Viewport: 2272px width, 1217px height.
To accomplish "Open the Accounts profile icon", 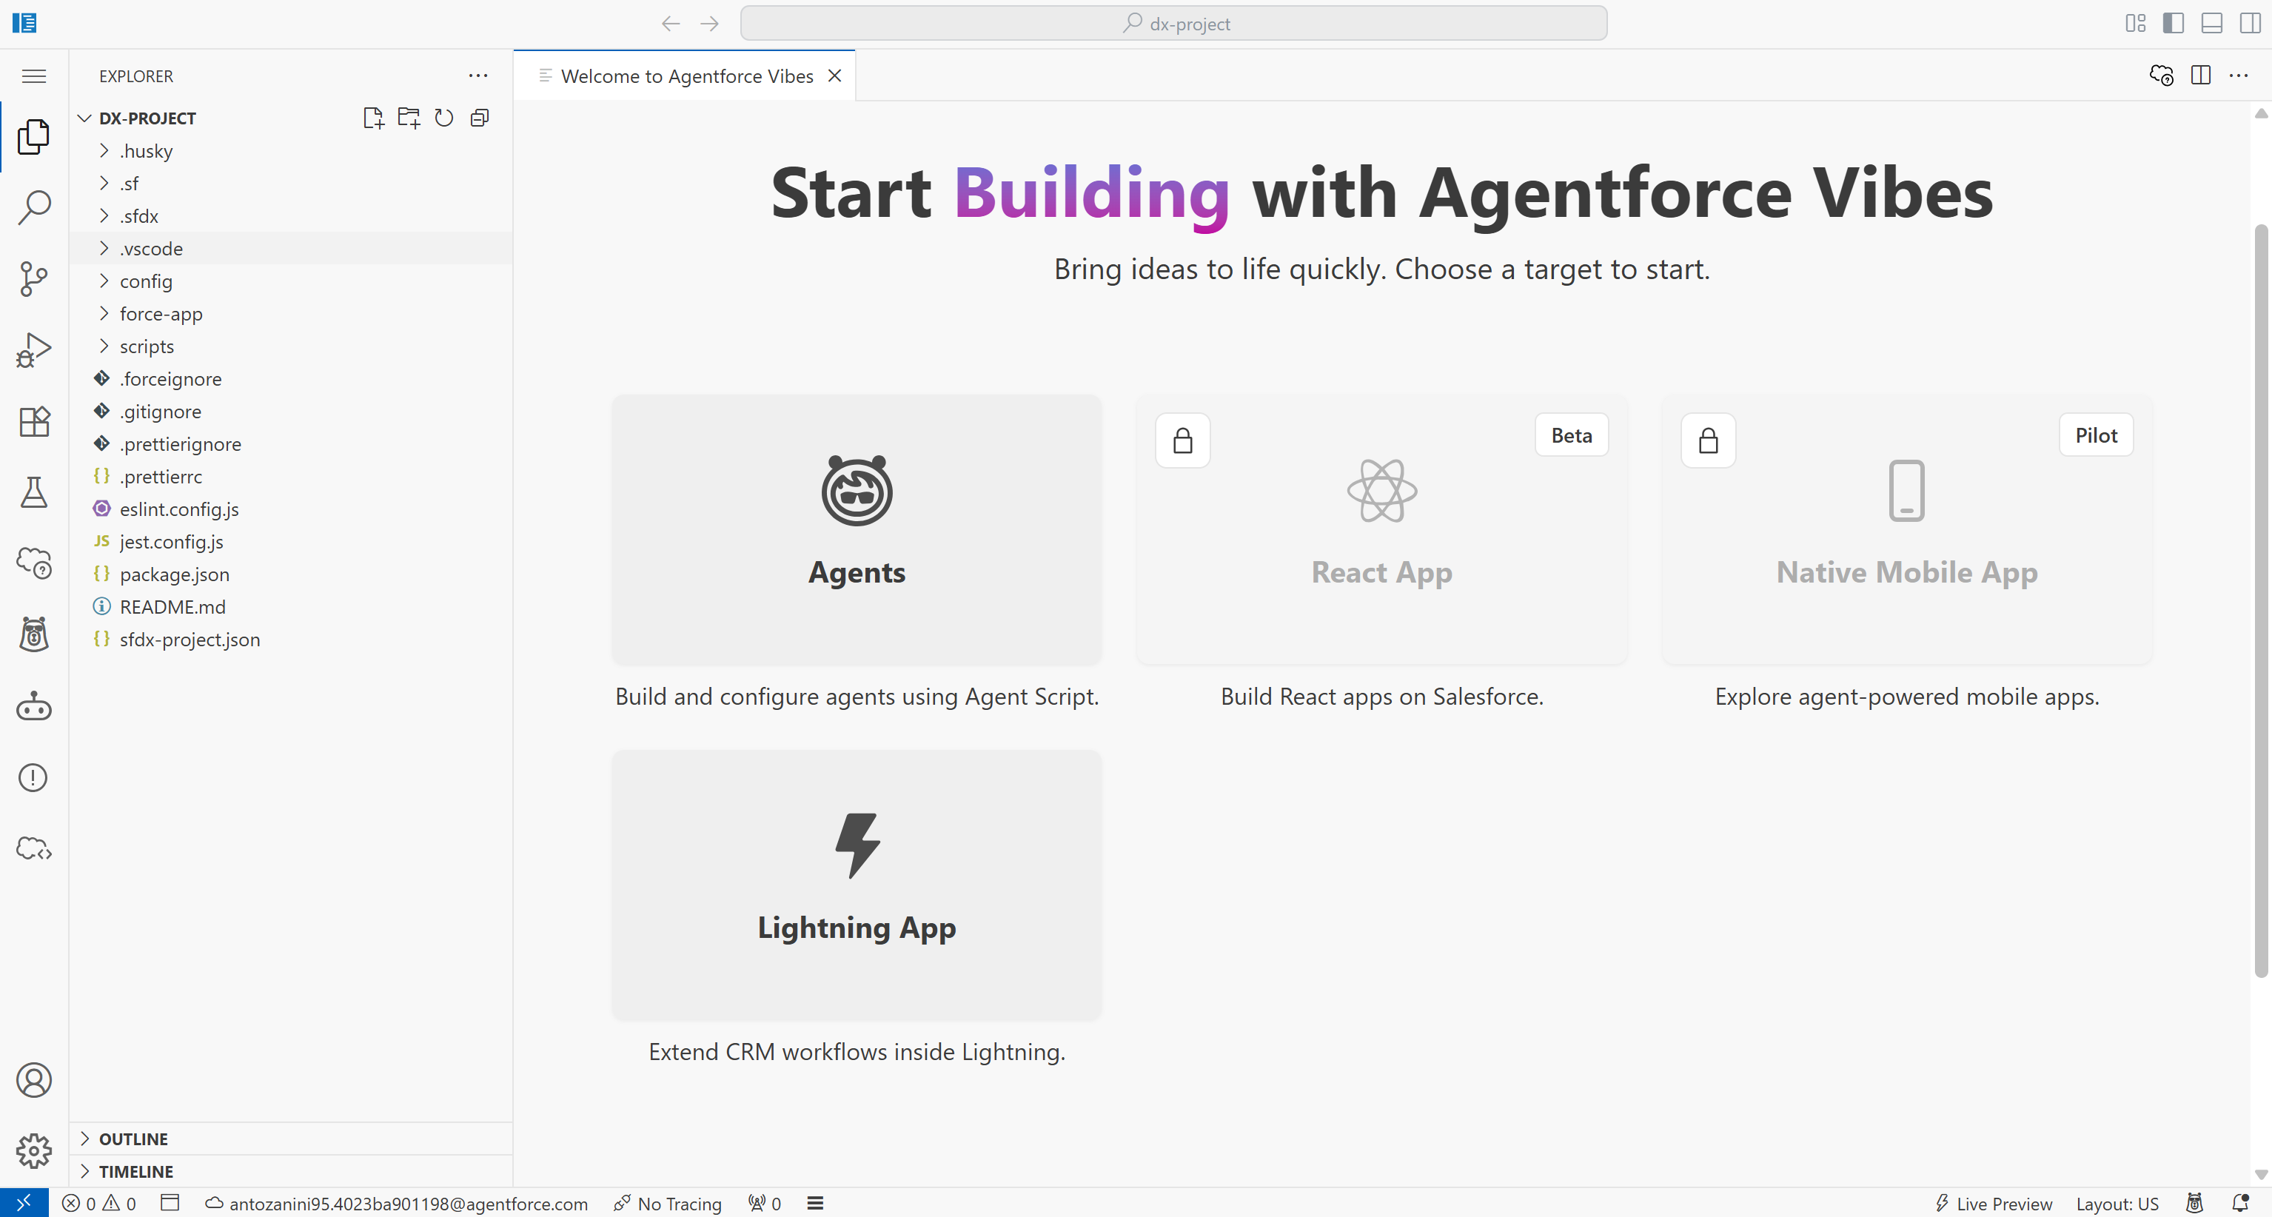I will 33,1080.
